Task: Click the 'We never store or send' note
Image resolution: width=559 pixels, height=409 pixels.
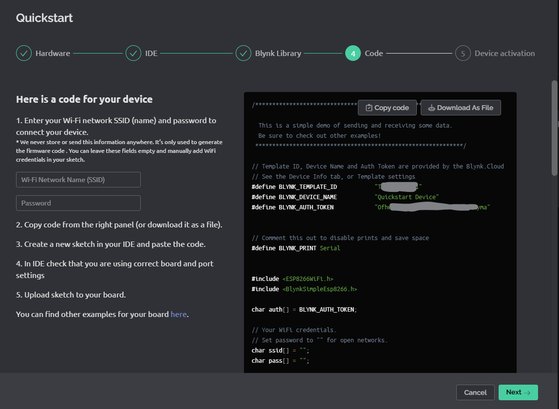Action: point(119,151)
